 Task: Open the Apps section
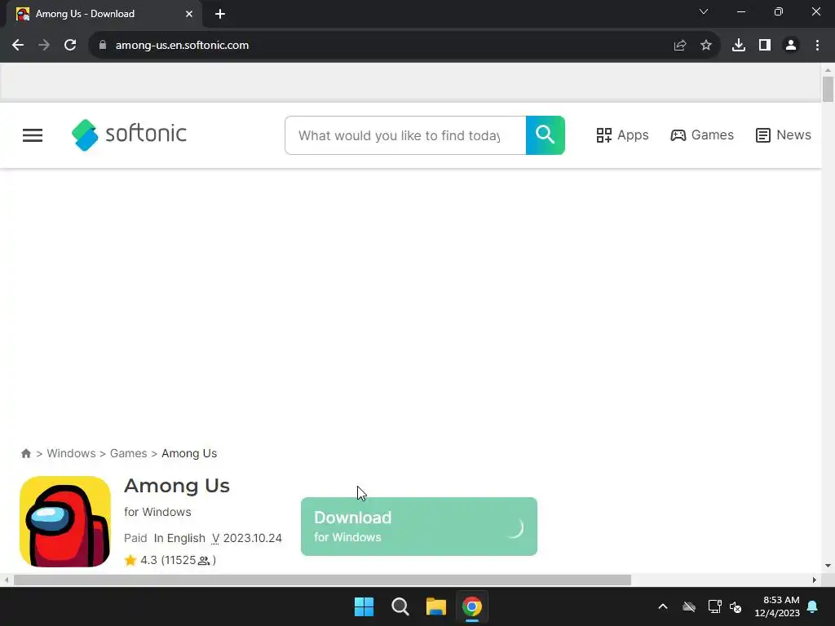coord(622,135)
